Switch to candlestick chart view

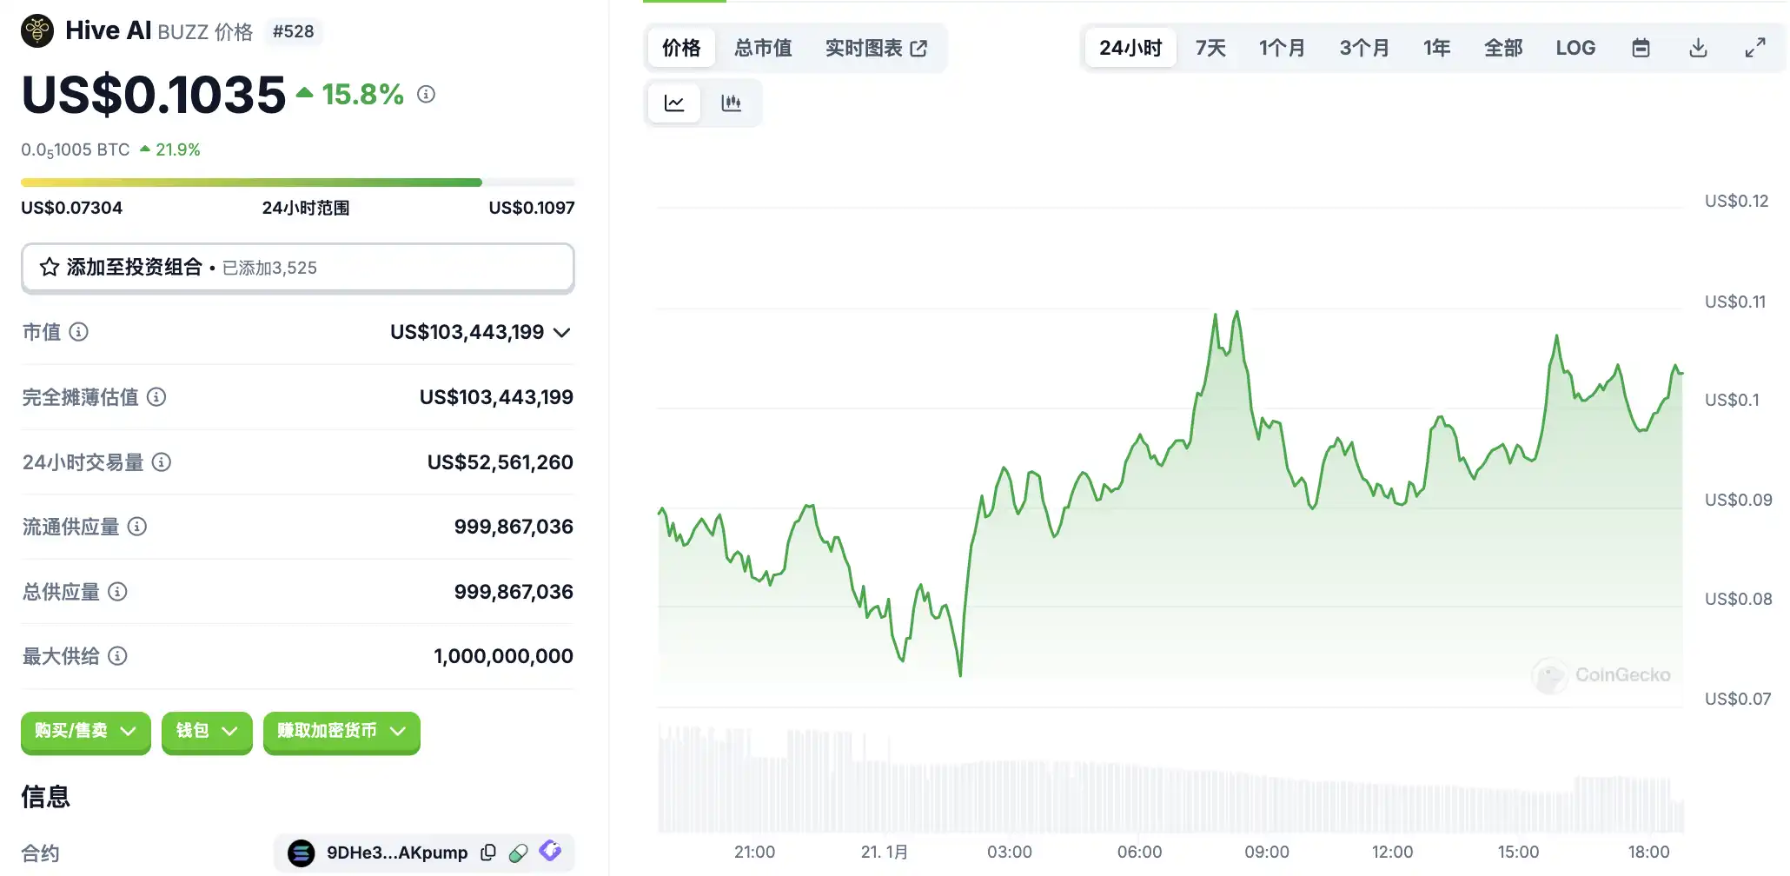point(731,103)
